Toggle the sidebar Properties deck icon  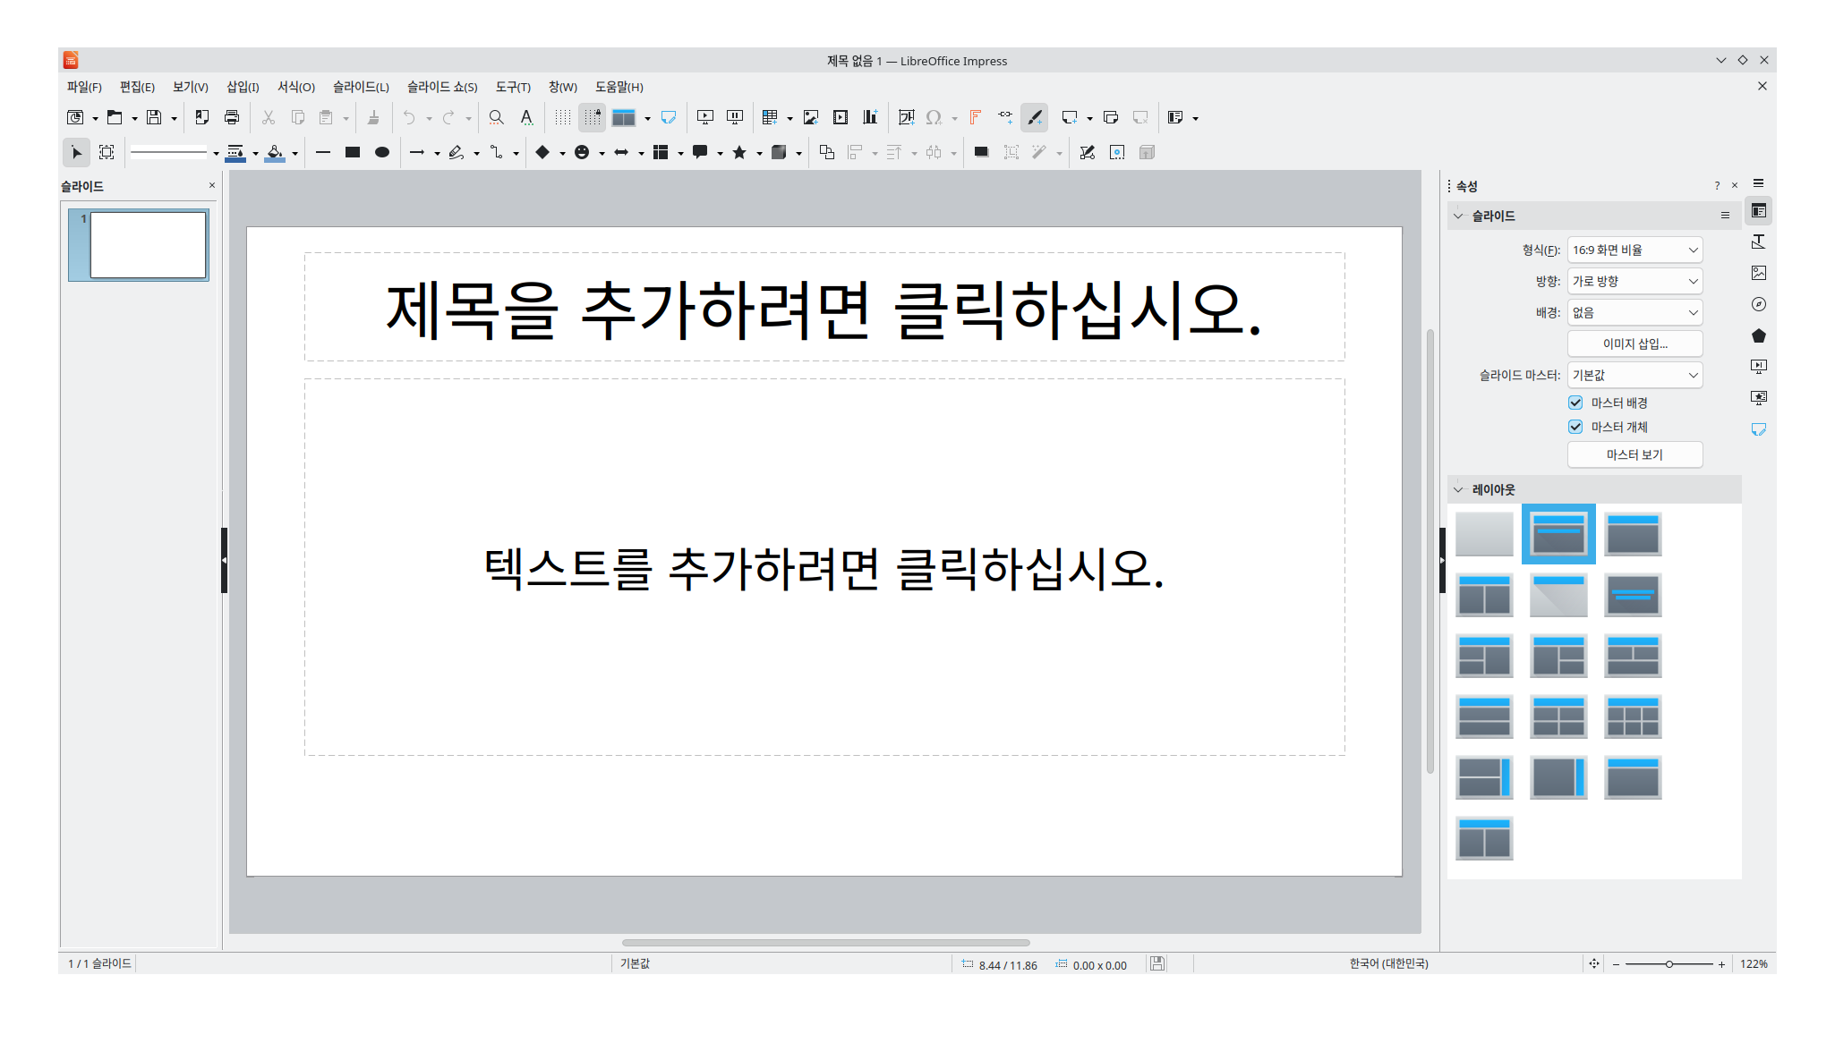(x=1759, y=211)
